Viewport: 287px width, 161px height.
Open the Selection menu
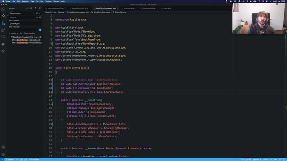(x=25, y=1)
